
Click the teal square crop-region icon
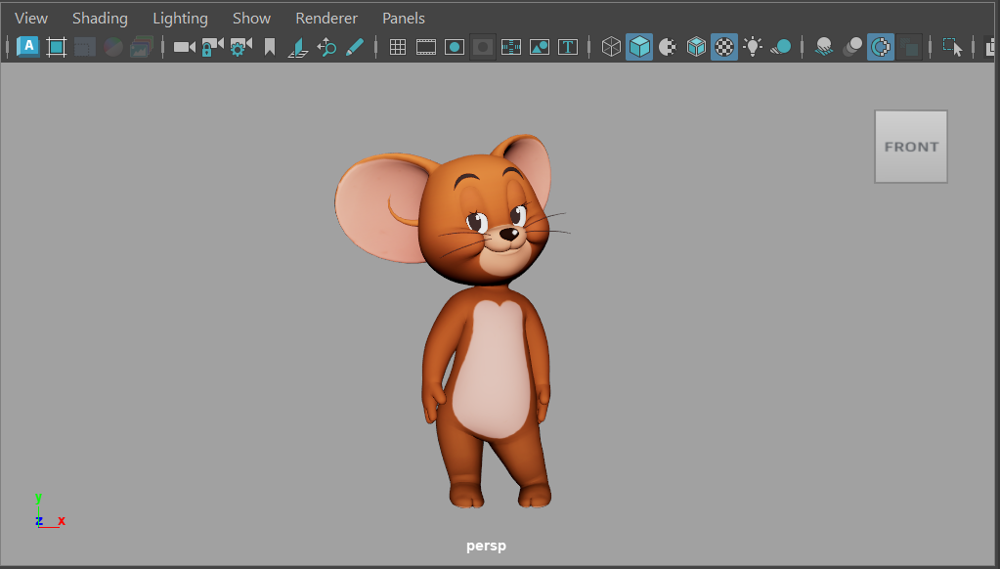pos(57,47)
